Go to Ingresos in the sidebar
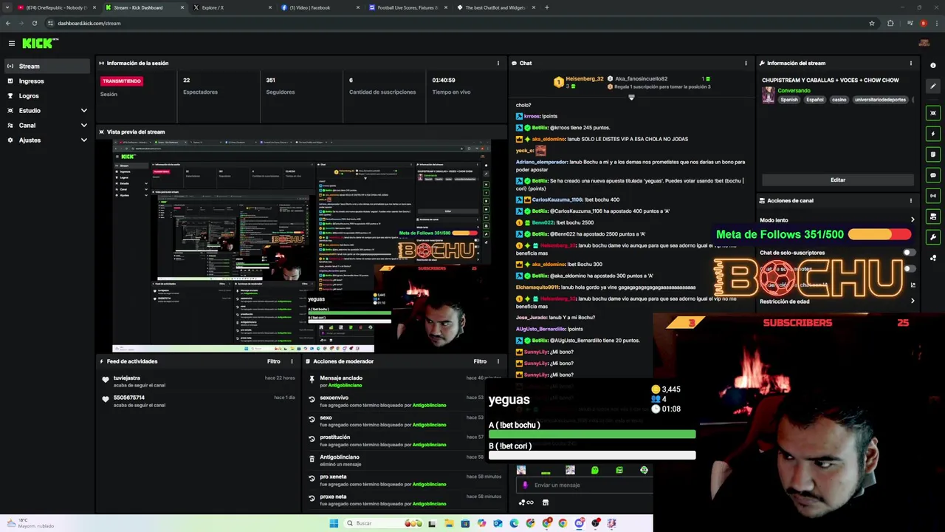The width and height of the screenshot is (945, 532). click(x=47, y=81)
